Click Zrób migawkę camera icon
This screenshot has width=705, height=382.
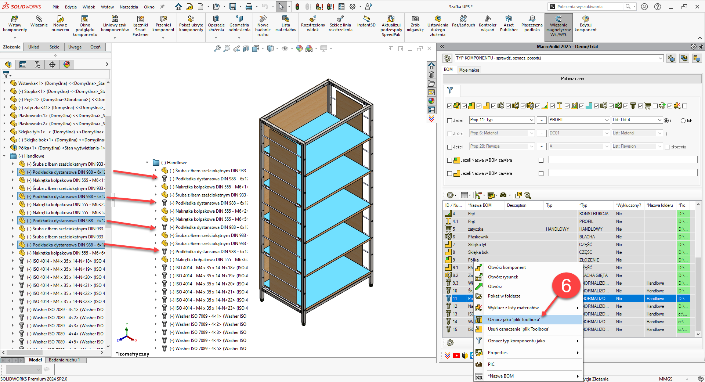[x=415, y=24]
